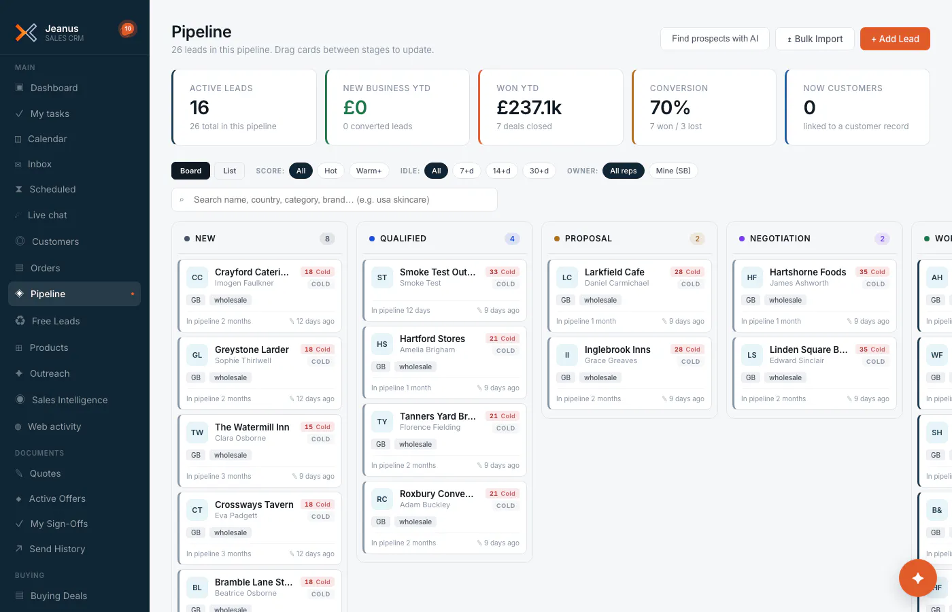952x612 pixels.
Task: Open Crossways Tavern lead card title
Action: point(254,505)
